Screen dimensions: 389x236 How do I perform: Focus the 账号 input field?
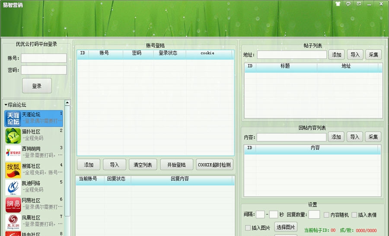[44, 58]
